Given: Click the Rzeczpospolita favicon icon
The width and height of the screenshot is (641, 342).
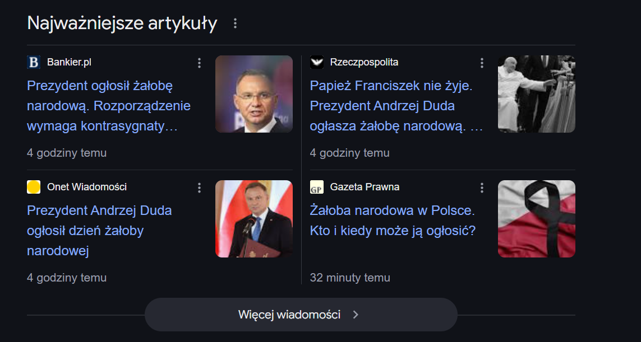Looking at the screenshot, I should (317, 62).
